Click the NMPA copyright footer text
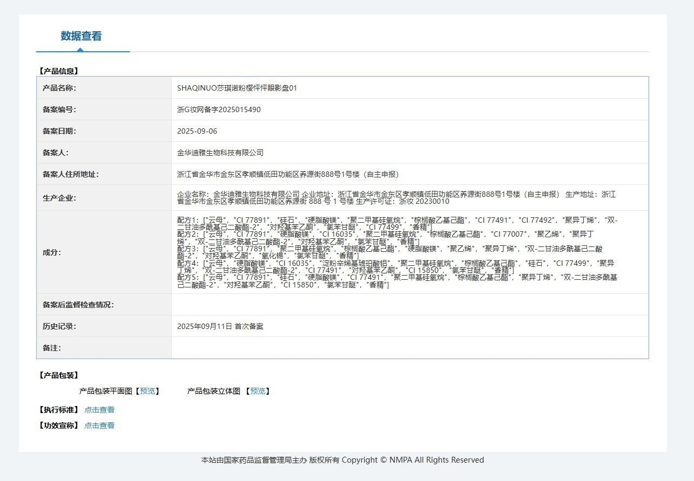This screenshot has width=694, height=481. [x=342, y=460]
